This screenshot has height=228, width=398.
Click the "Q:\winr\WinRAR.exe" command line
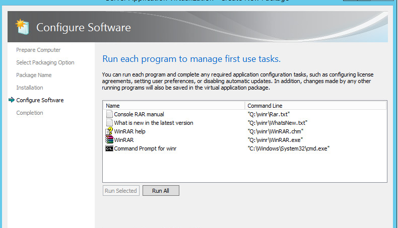[275, 140]
